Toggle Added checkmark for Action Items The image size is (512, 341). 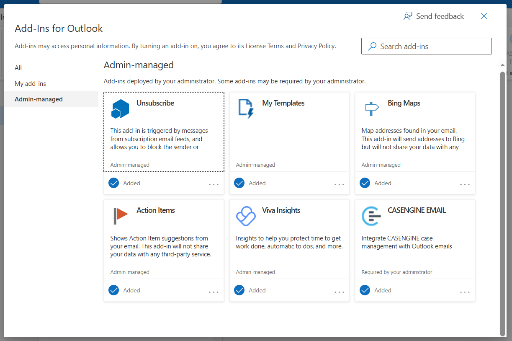tap(113, 290)
